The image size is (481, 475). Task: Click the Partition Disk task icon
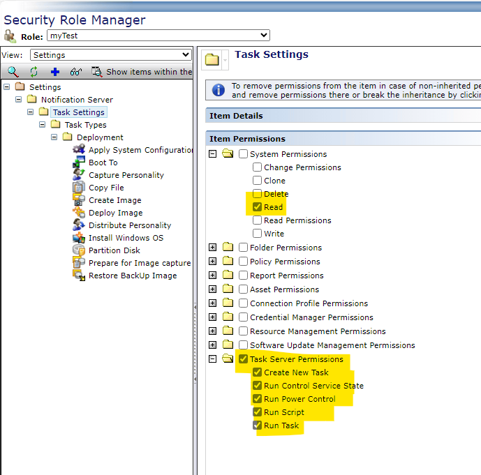click(x=78, y=250)
